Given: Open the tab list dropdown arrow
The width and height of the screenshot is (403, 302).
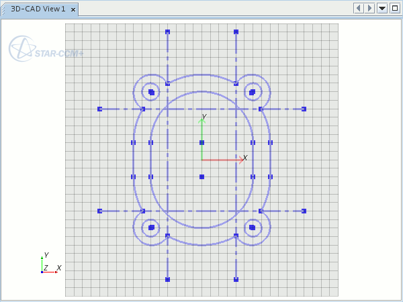Looking at the screenshot, I should pyautogui.click(x=382, y=8).
